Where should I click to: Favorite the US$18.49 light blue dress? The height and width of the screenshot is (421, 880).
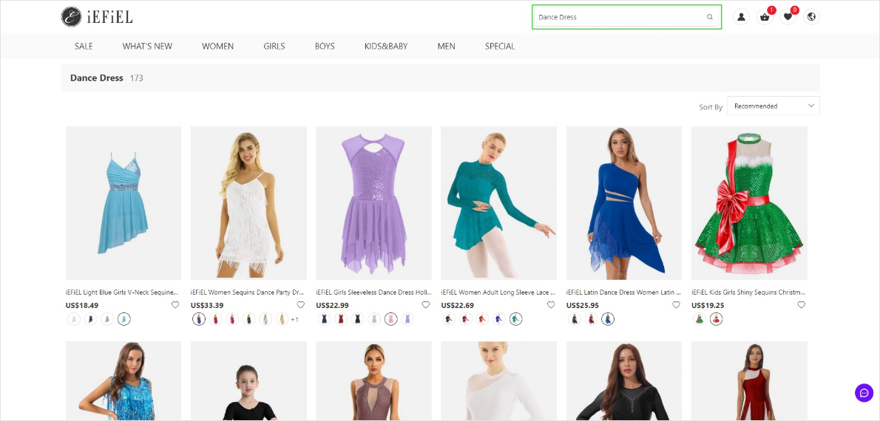[x=175, y=305]
